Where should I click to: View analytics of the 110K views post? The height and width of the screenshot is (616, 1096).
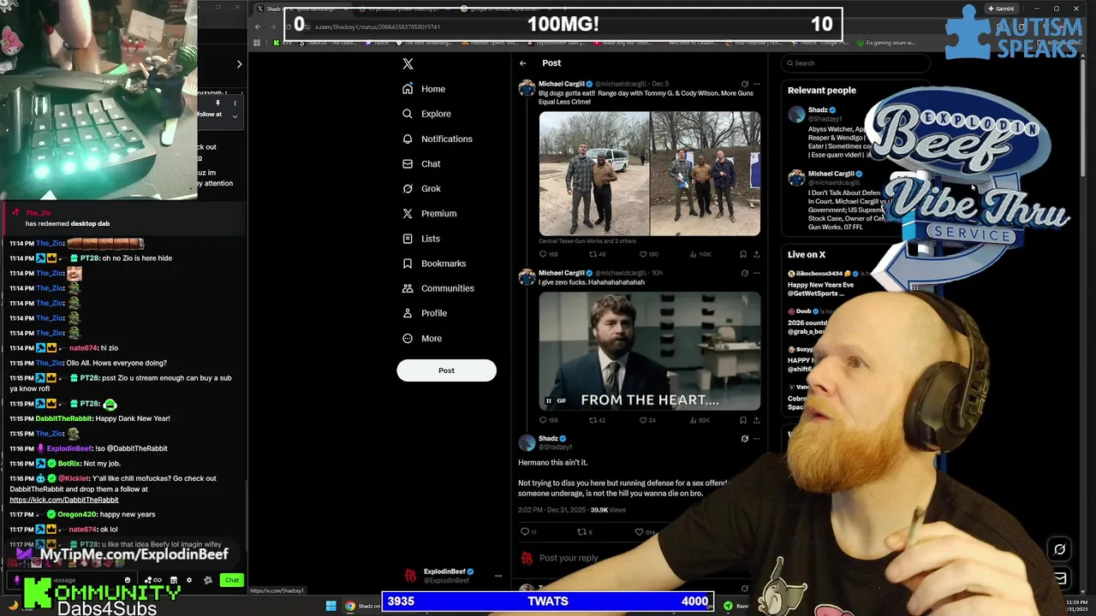pos(700,254)
